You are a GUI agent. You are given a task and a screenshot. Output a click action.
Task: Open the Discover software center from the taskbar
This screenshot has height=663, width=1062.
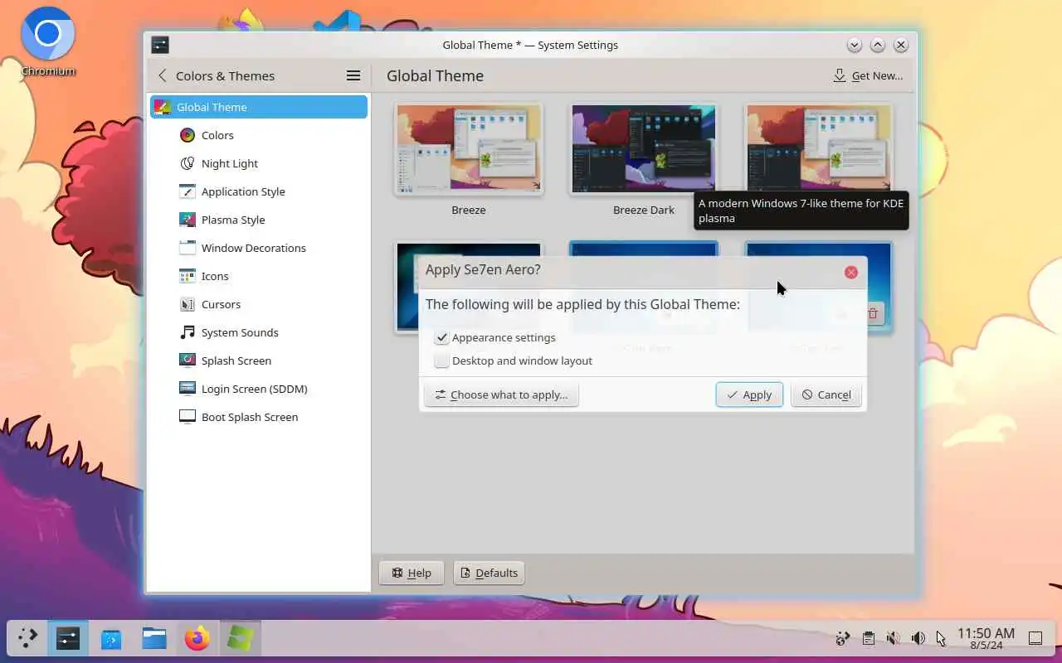click(111, 639)
